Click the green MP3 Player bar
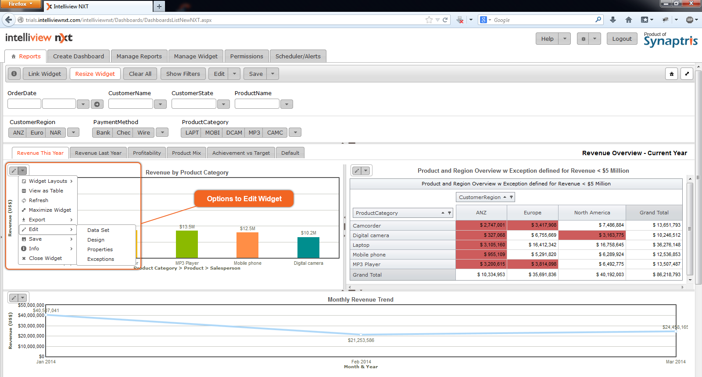 click(187, 244)
